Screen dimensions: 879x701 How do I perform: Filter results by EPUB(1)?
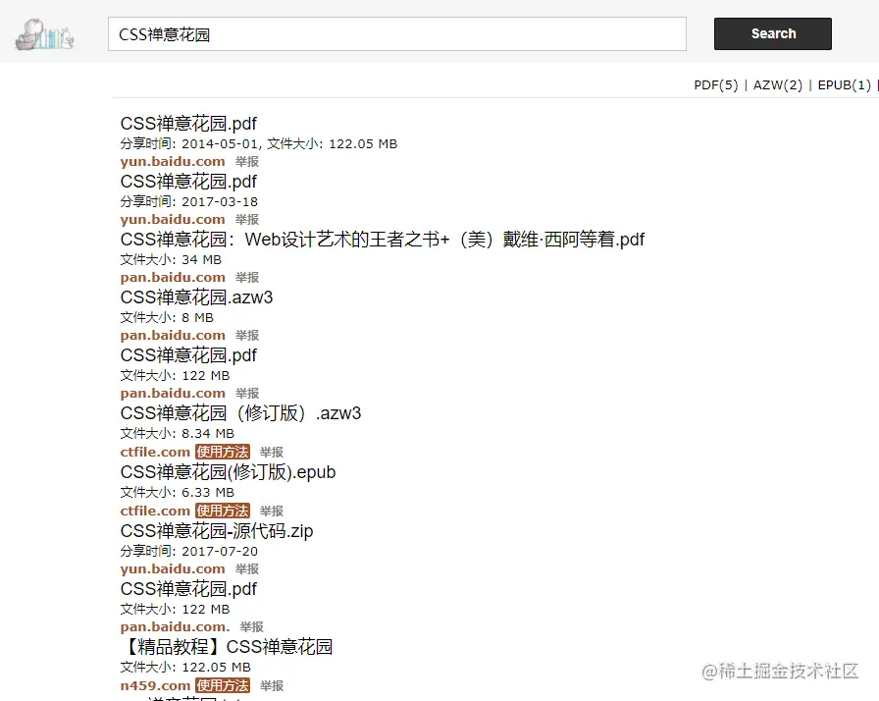click(845, 85)
